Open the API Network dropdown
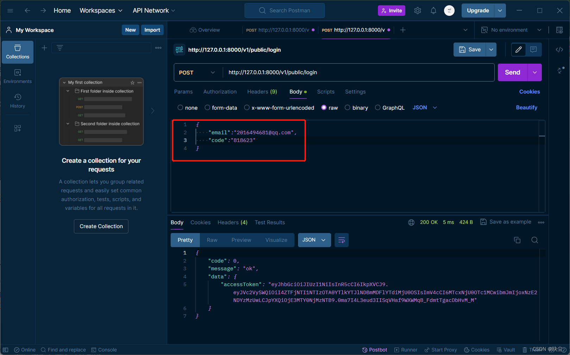The height and width of the screenshot is (355, 570). (154, 11)
